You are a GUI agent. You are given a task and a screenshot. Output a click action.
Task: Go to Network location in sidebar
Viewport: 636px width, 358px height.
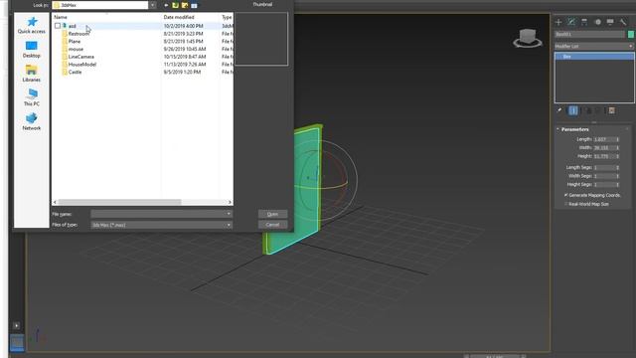coord(31,121)
